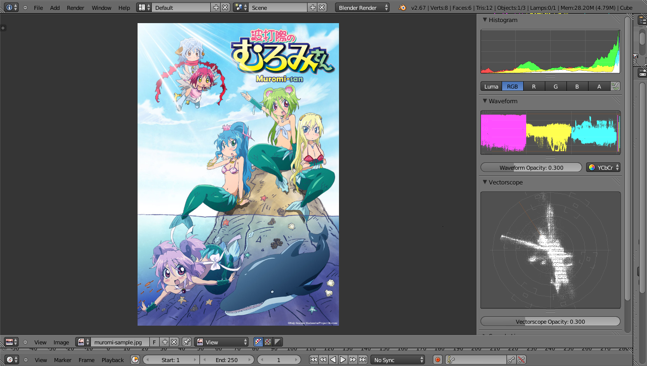Screen dimensions: 647x366
Task: Open the YCbCr waveform mode dropdown
Action: tap(603, 167)
